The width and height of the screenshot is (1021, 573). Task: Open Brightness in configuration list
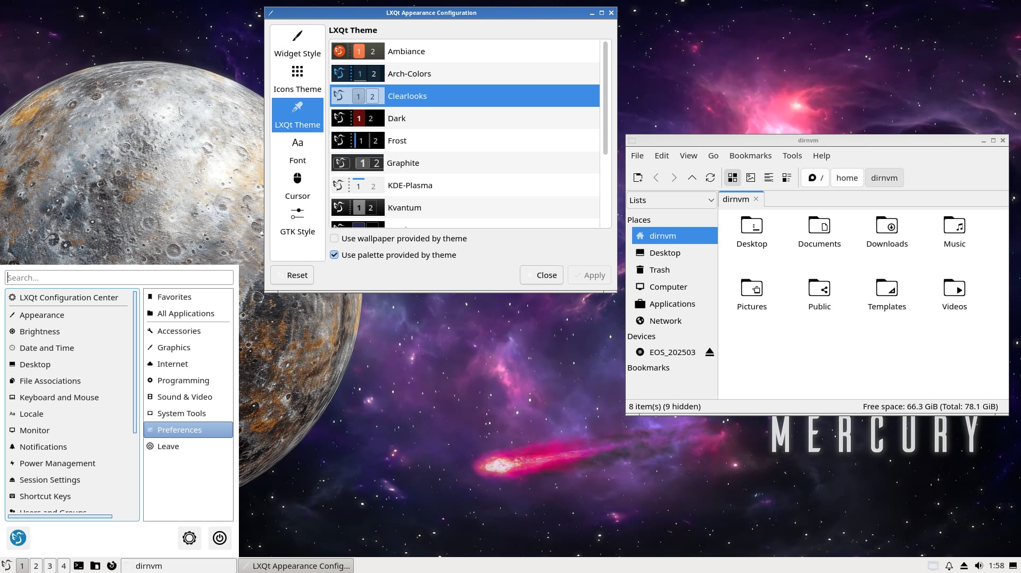click(69, 331)
